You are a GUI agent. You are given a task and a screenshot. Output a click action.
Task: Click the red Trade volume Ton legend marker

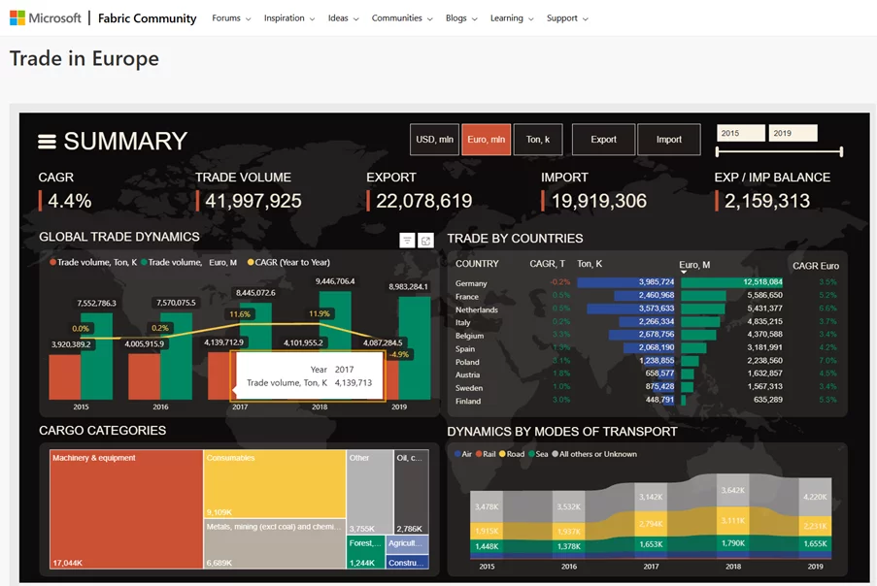click(x=52, y=262)
